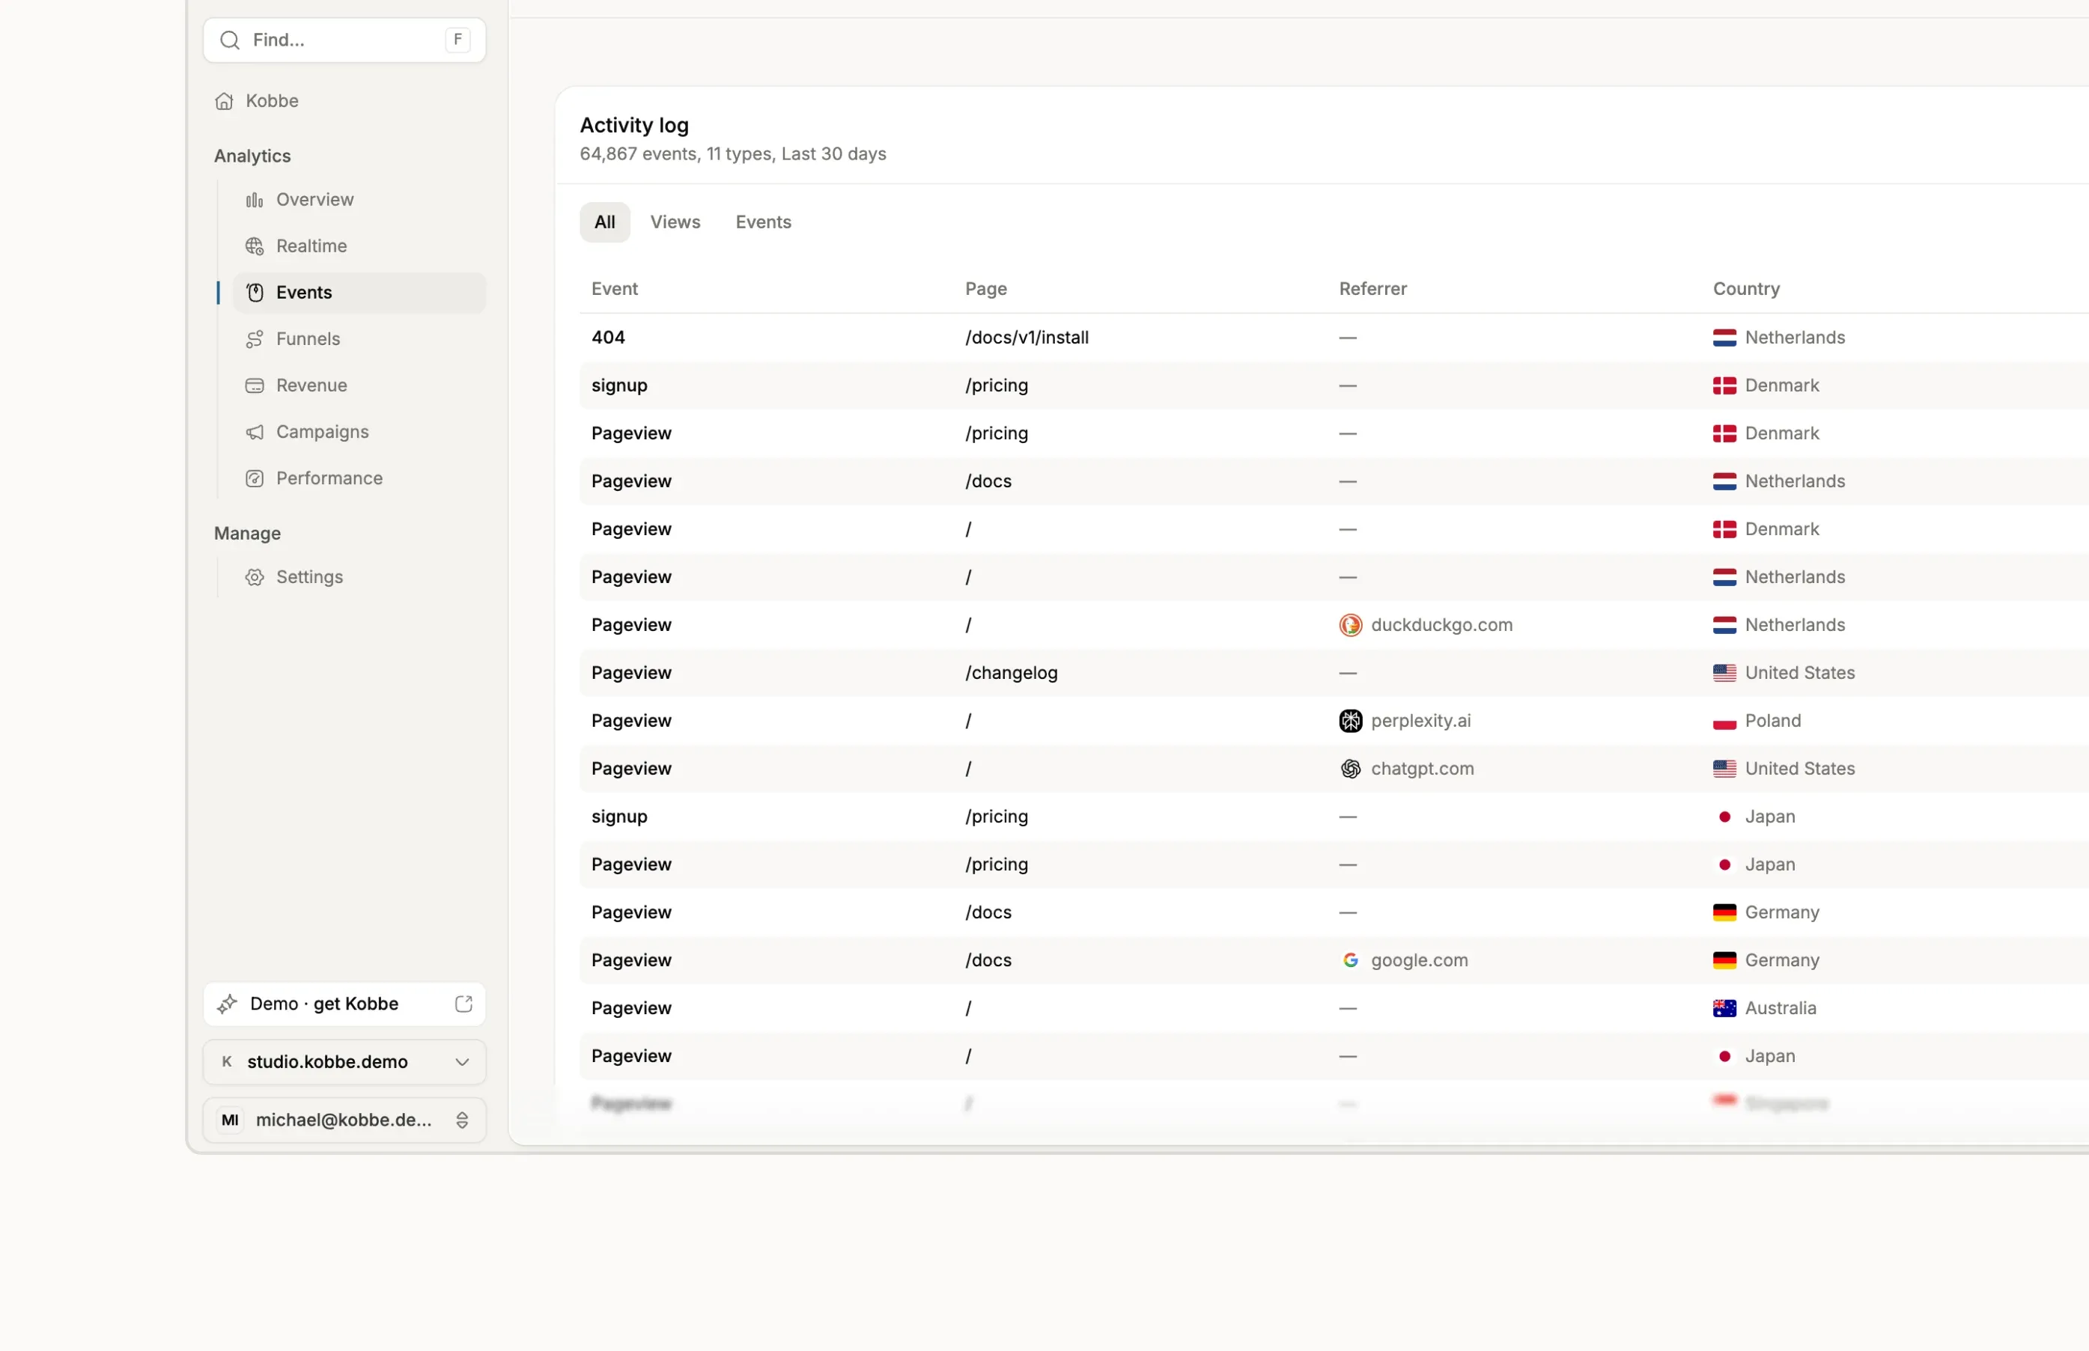Viewport: 2089px width, 1351px height.
Task: Click the Demo · get Kobbe button
Action: pos(344,1004)
